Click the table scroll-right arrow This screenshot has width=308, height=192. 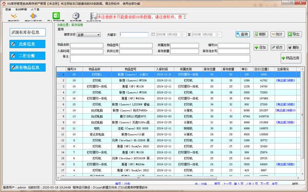299,178
